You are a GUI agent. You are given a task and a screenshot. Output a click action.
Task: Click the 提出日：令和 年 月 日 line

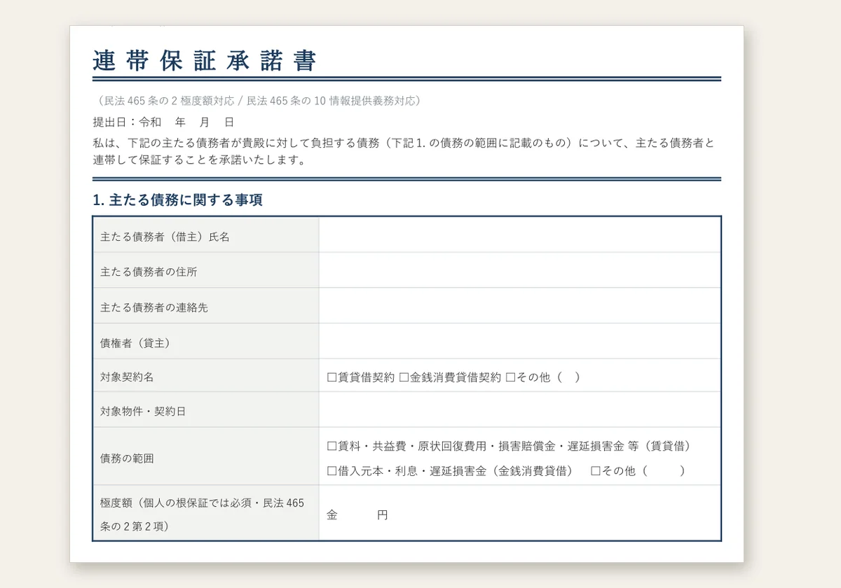pos(163,122)
